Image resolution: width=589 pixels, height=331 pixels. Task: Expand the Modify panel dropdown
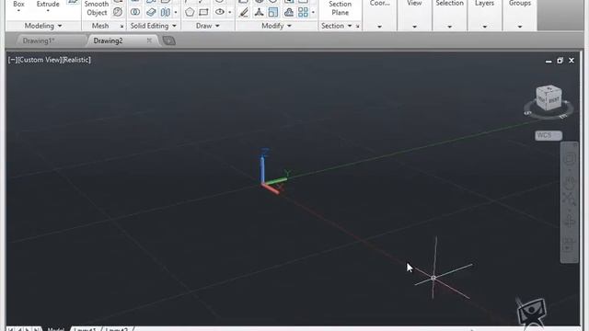[x=289, y=26]
